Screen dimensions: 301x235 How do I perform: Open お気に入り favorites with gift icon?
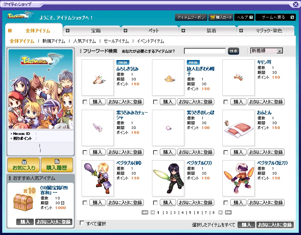pyautogui.click(x=24, y=165)
